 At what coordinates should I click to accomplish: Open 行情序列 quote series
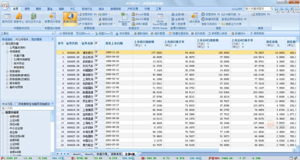coord(85,24)
